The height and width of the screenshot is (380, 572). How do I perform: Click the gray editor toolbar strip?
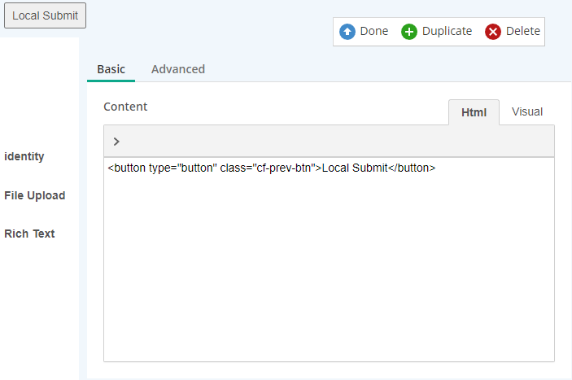tap(329, 142)
